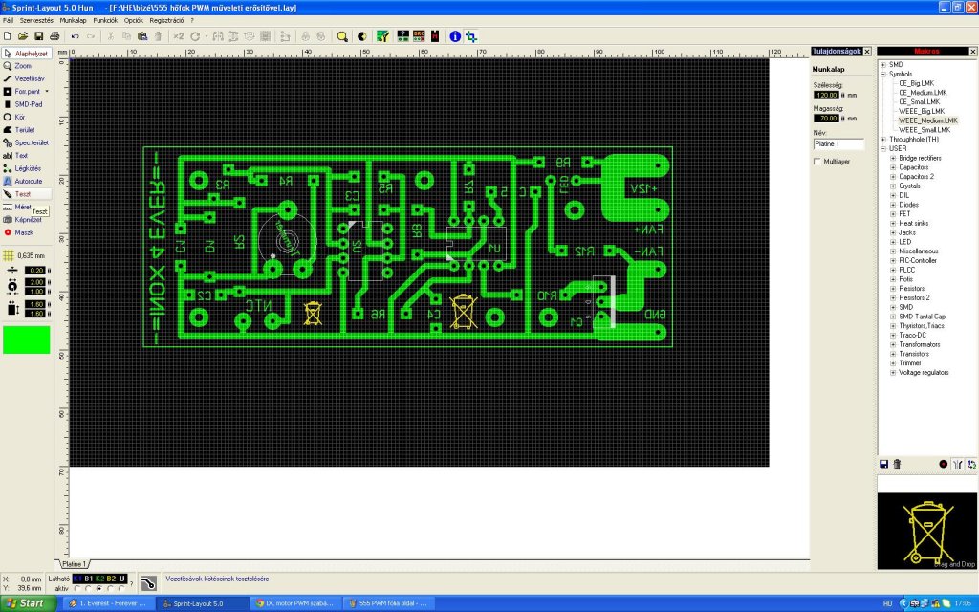The height and width of the screenshot is (612, 979).
Task: Toggle B1 layer visibility
Action: click(89, 579)
